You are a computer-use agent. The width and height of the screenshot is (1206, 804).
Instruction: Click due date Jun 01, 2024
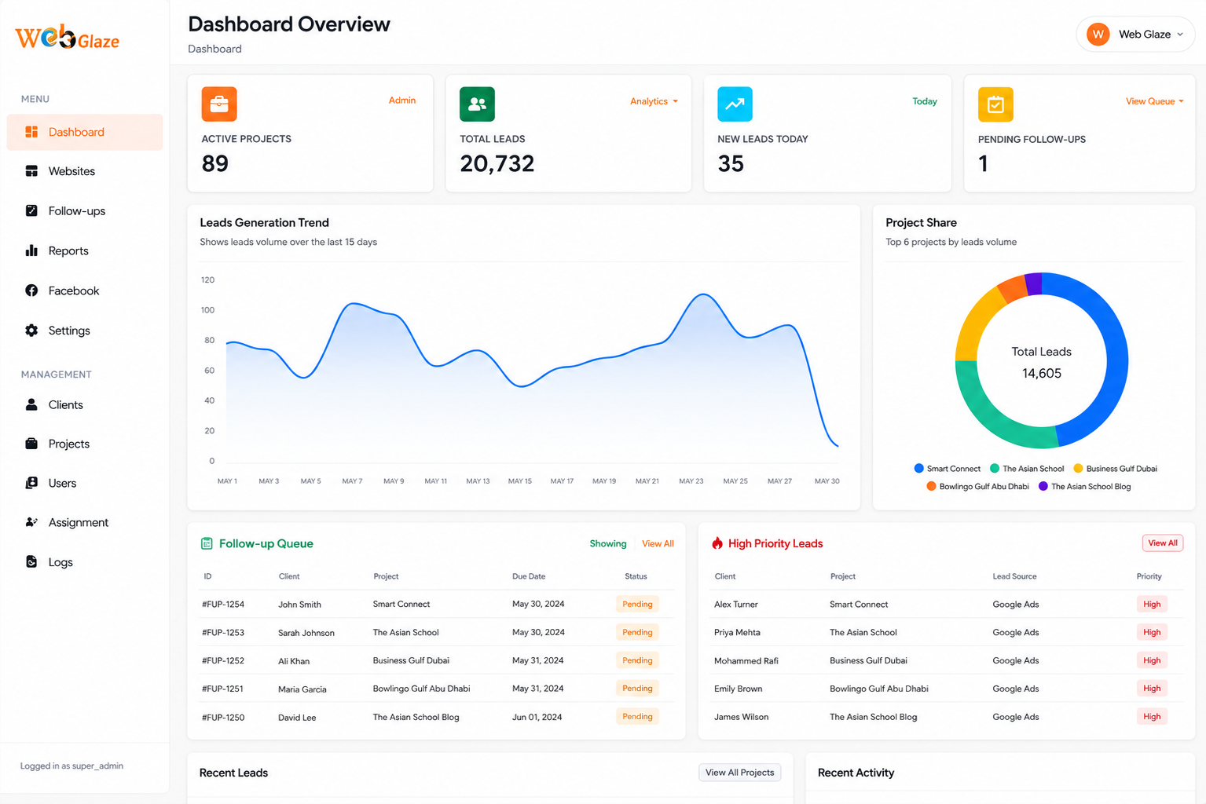537,717
